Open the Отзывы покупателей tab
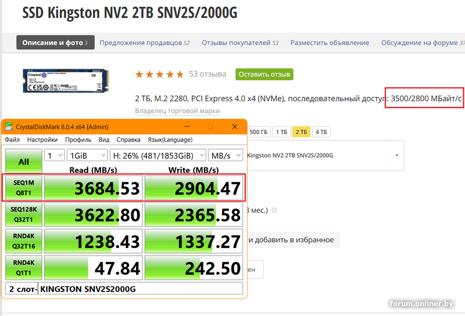This screenshot has width=465, height=316. tap(240, 42)
